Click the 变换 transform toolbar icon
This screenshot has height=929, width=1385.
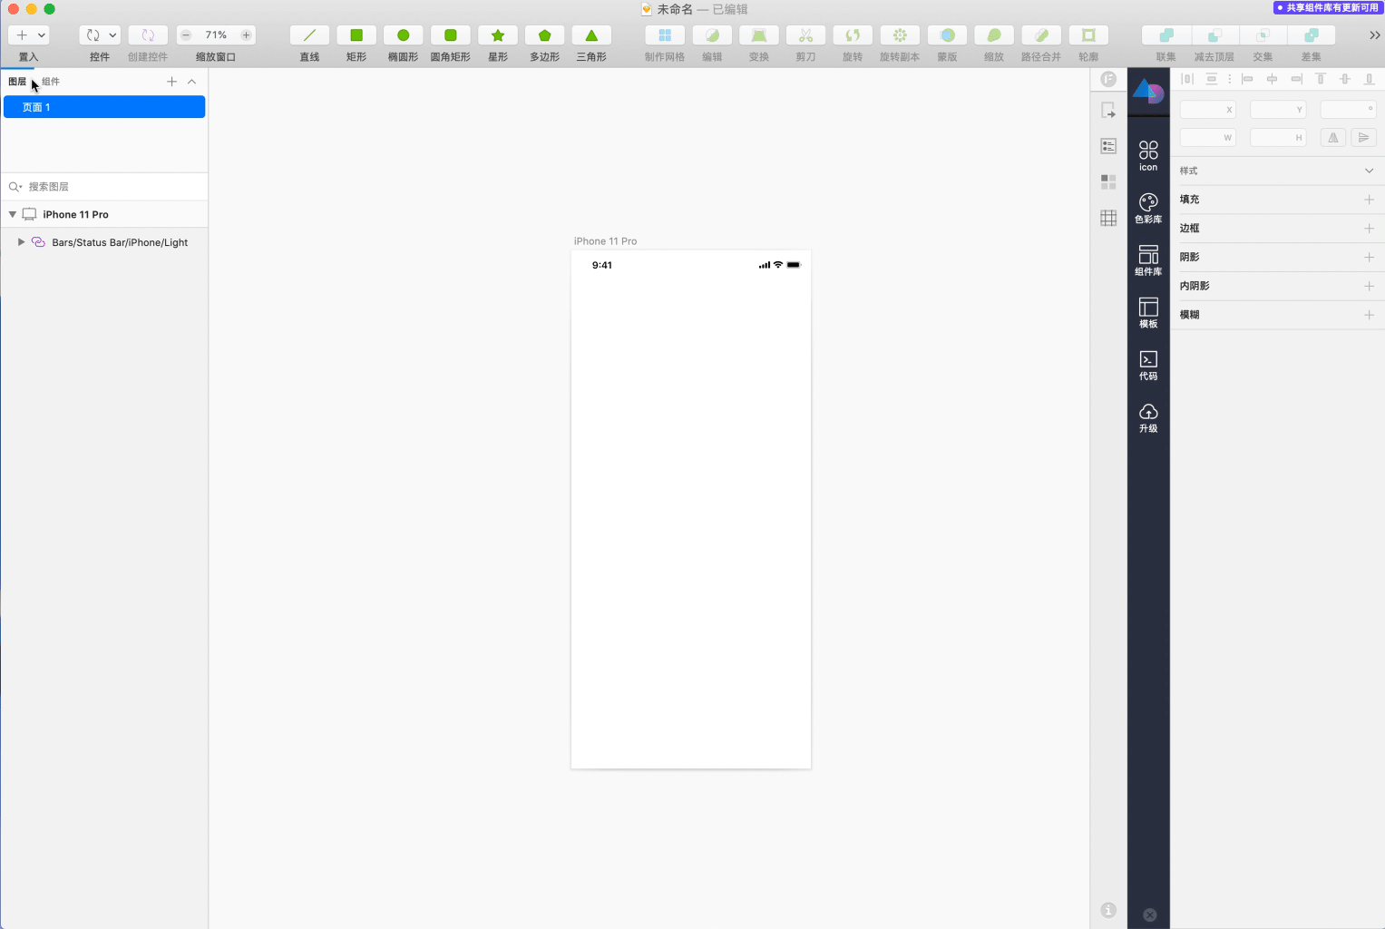click(x=759, y=35)
